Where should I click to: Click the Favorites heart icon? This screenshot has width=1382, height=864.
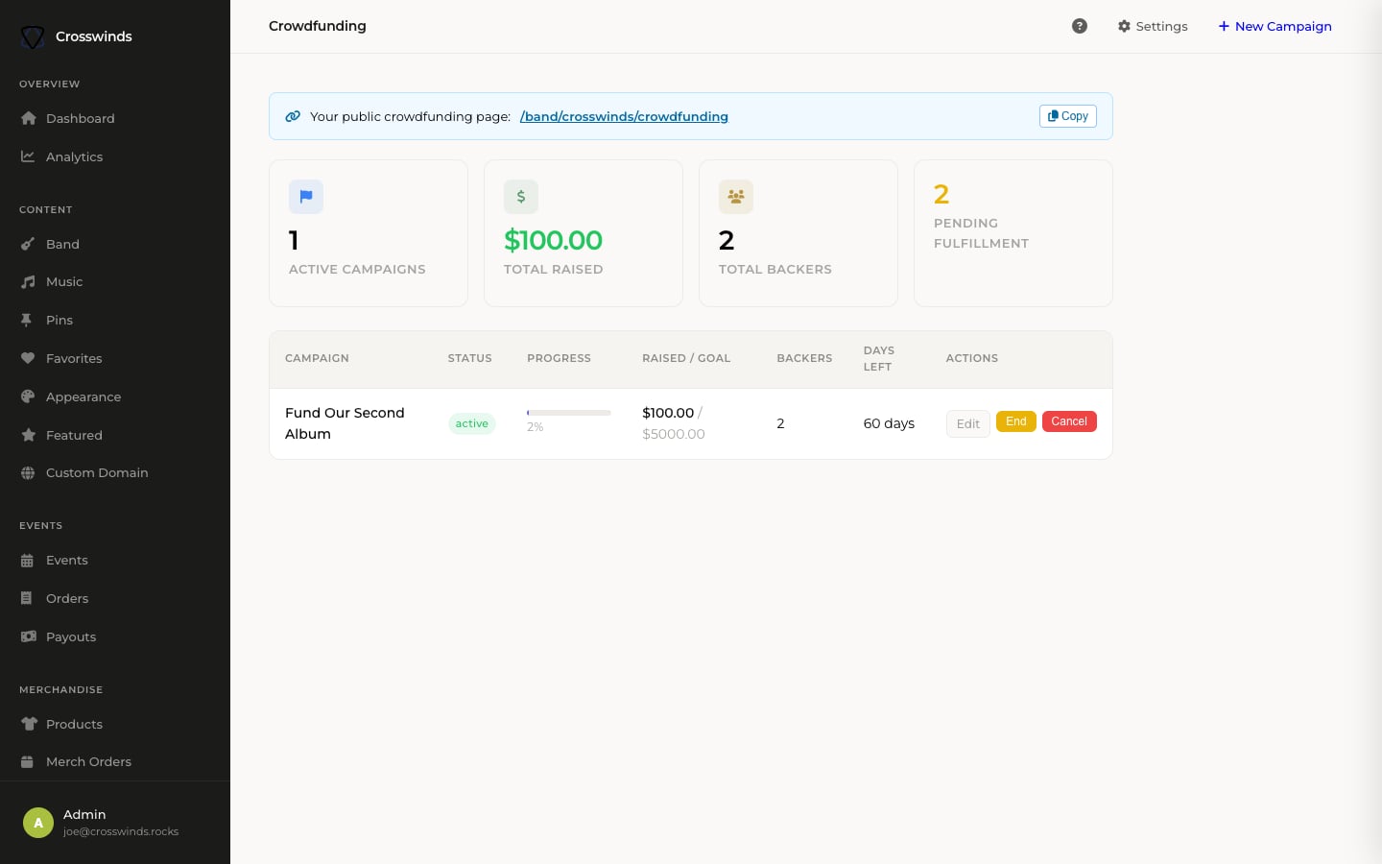(28, 358)
